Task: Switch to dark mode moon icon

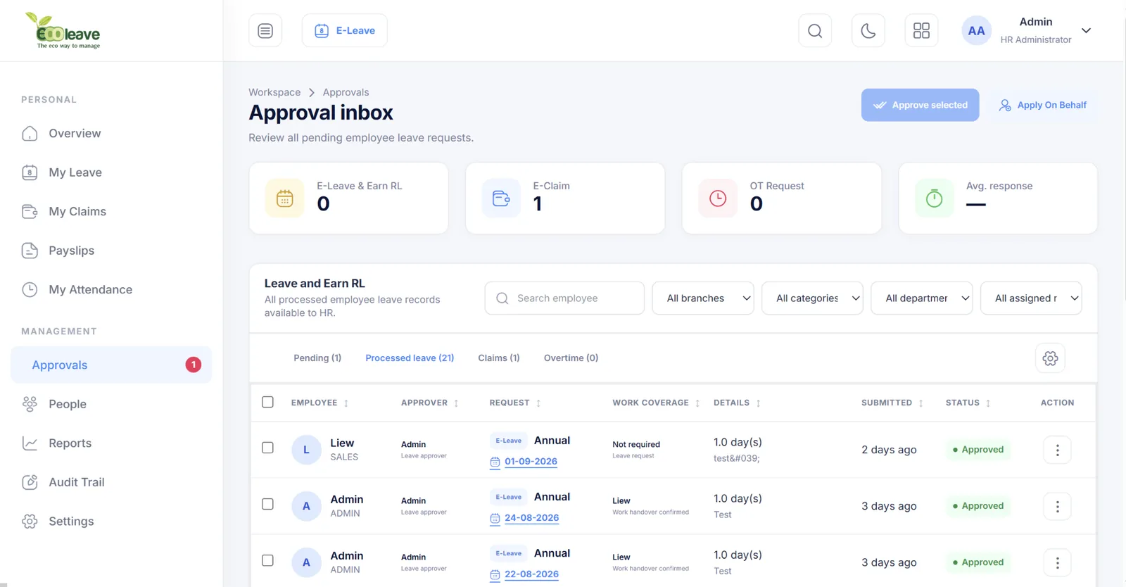Action: 868,30
